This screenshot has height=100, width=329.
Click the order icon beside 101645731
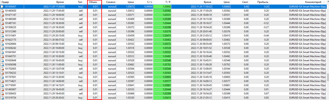pyautogui.click(x=2, y=56)
